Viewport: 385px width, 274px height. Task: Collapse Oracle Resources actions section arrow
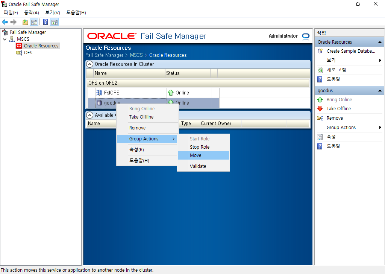pos(380,42)
